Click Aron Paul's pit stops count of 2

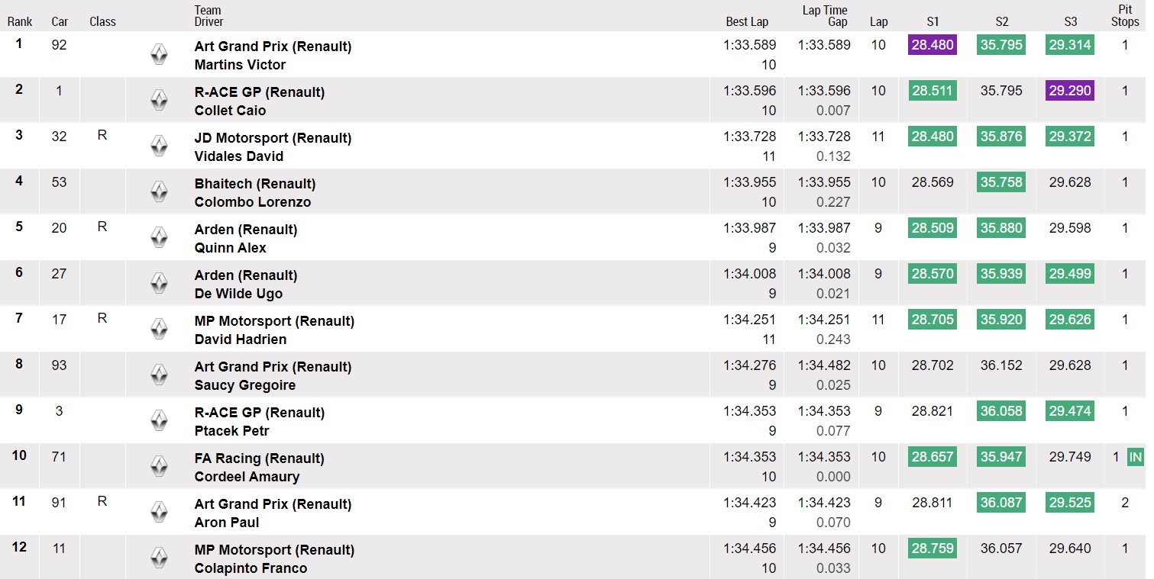1125,503
